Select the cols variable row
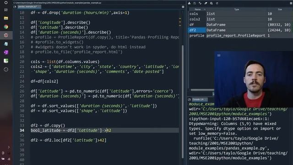Image resolution: width=293 pixels, height=165 pixels. coord(240,14)
